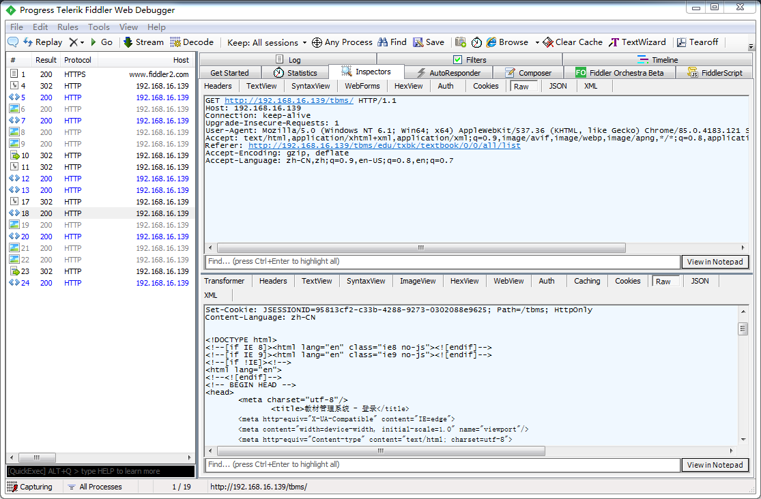Click the request GET URL link
This screenshot has width=761, height=499.
289,100
